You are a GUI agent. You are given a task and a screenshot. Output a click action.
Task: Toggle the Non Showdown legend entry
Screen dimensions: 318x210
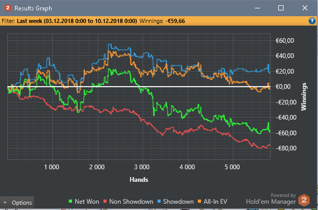(x=128, y=202)
